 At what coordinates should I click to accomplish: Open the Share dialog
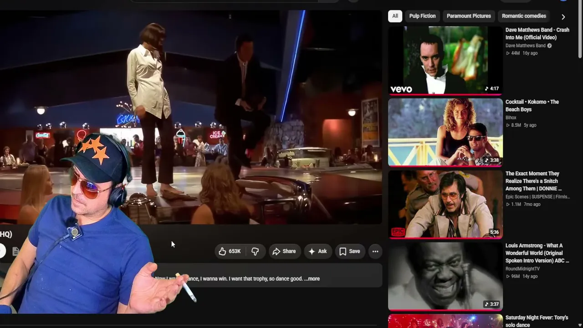pyautogui.click(x=284, y=251)
